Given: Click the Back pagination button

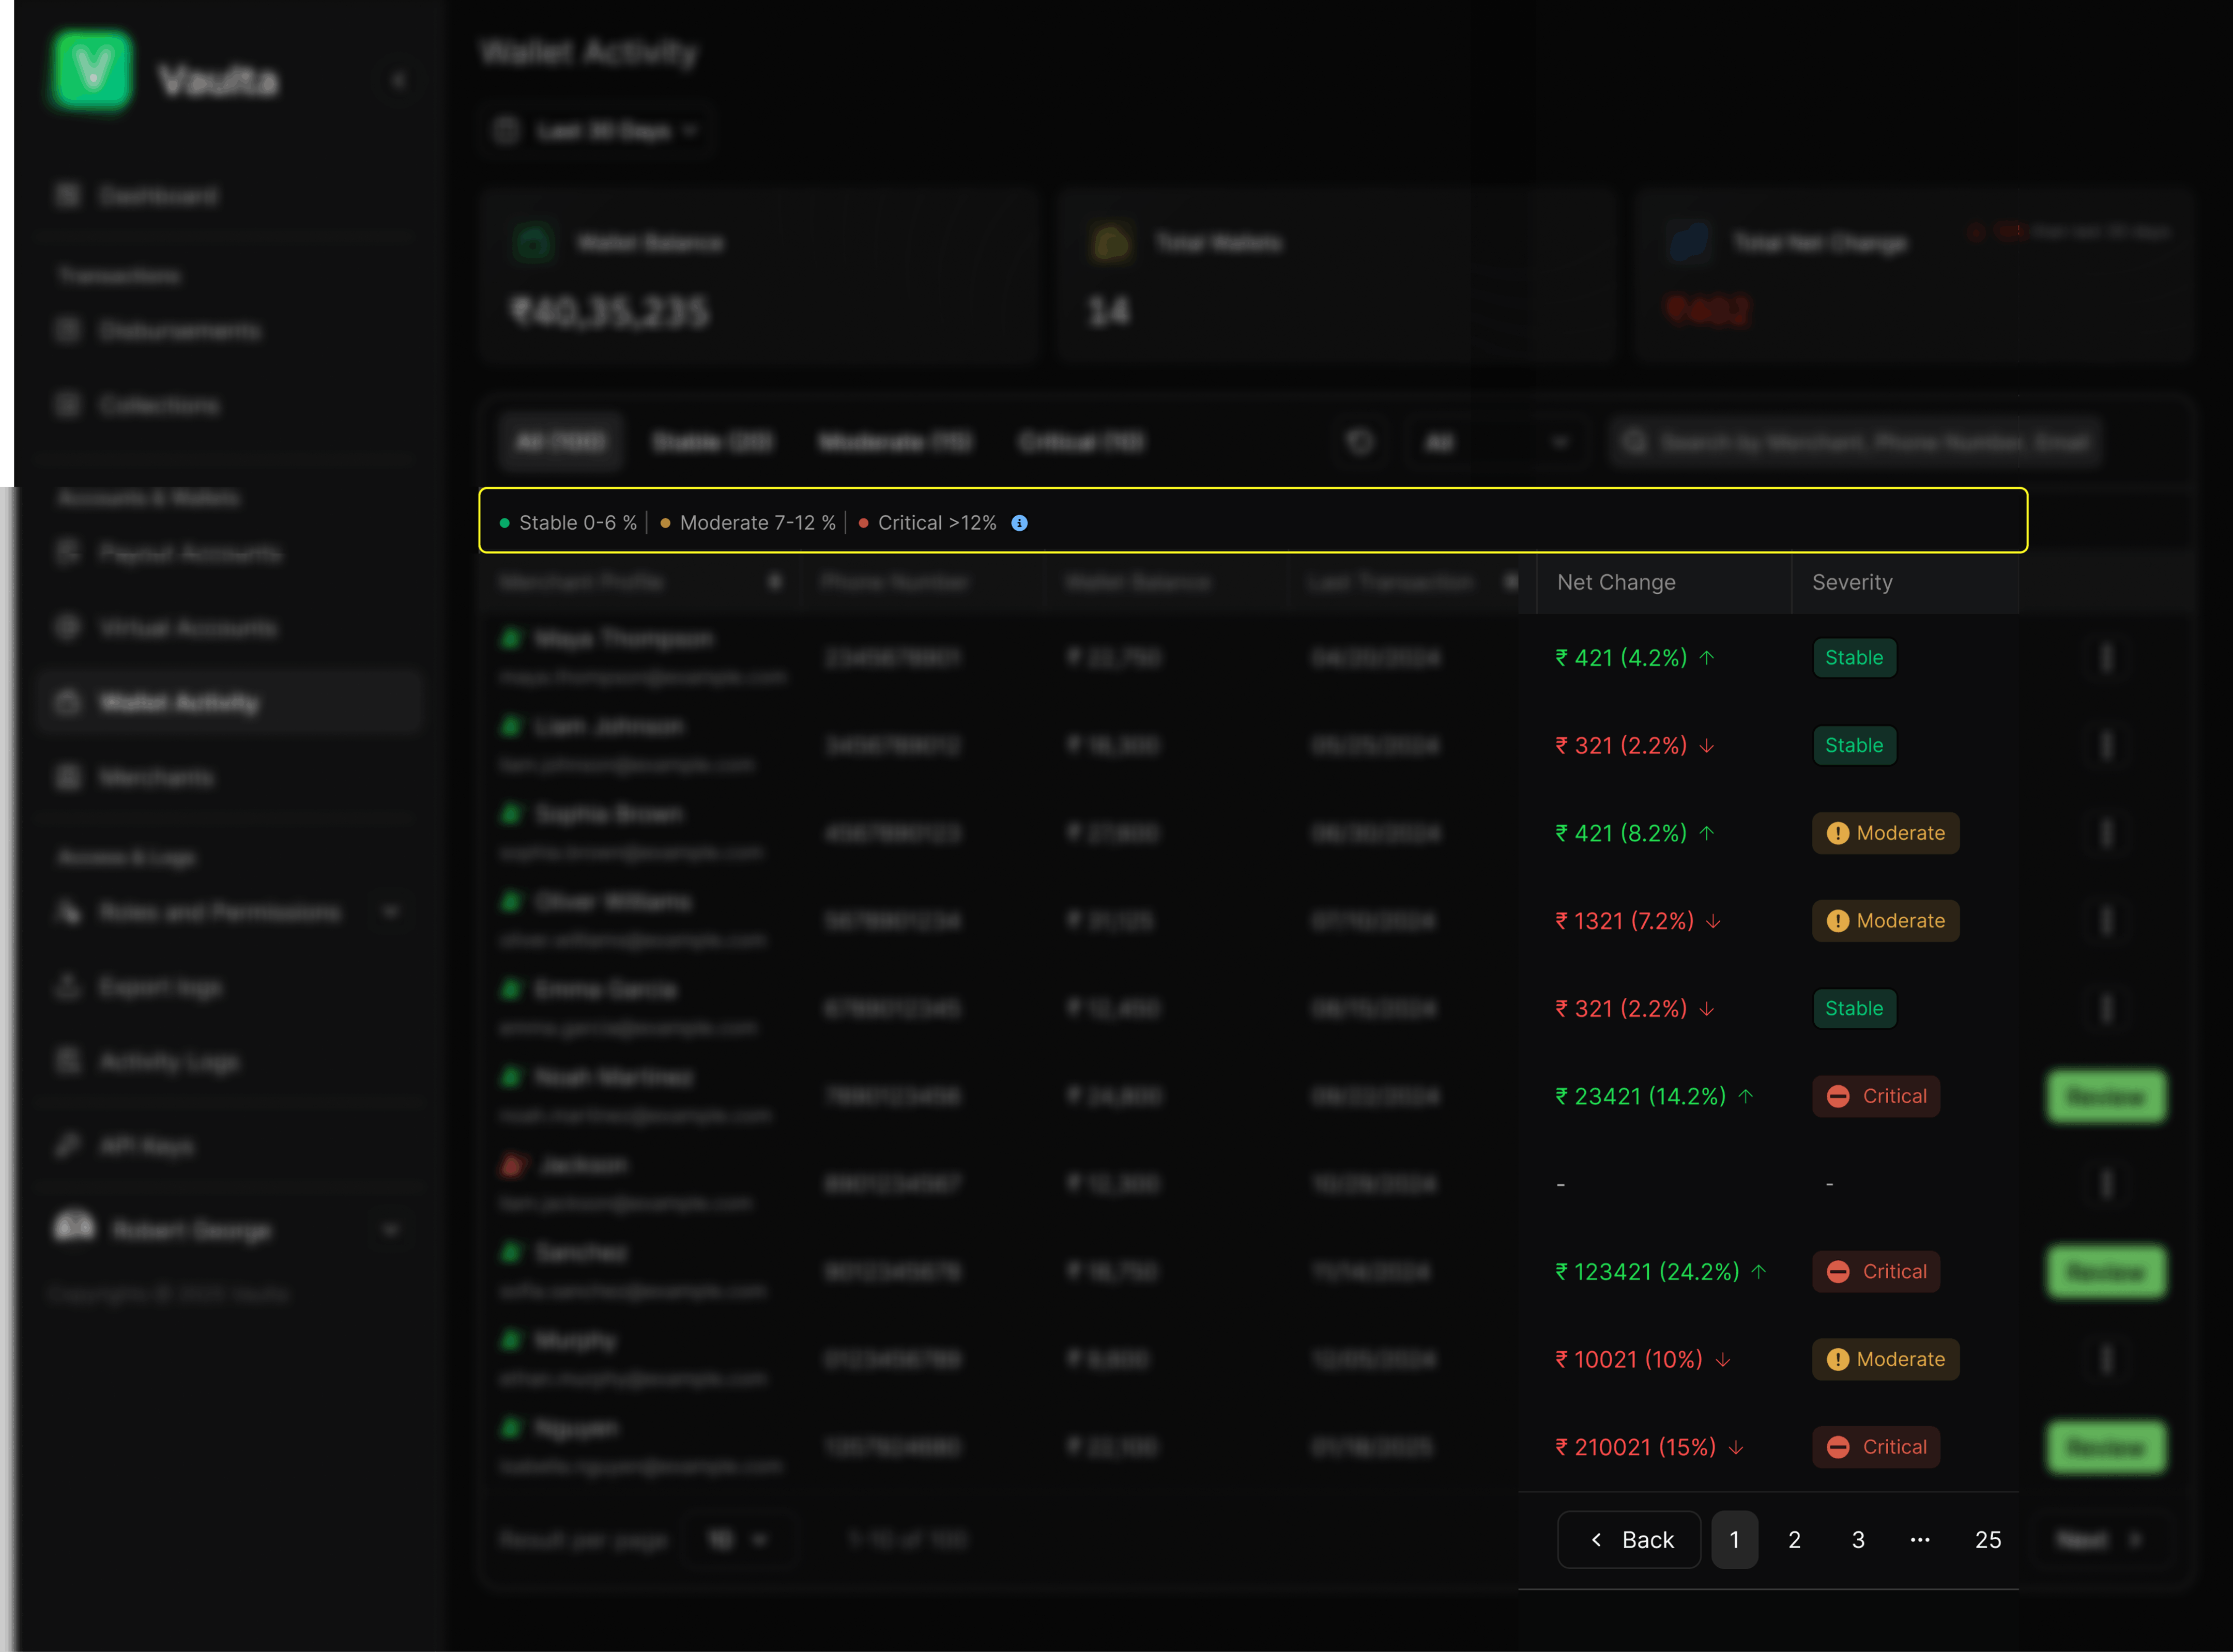Looking at the screenshot, I should (1629, 1540).
